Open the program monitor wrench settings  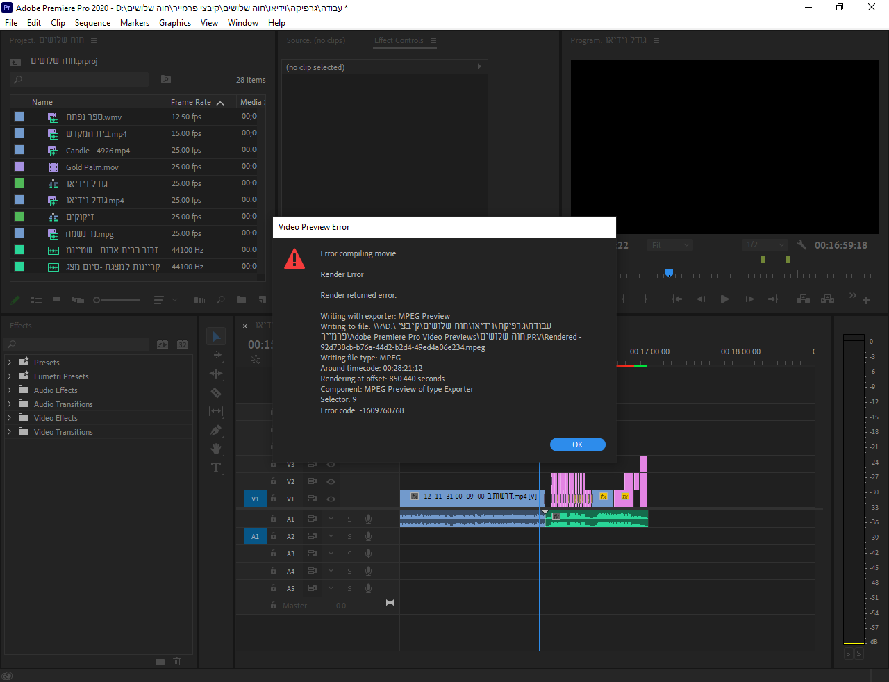pyautogui.click(x=801, y=245)
